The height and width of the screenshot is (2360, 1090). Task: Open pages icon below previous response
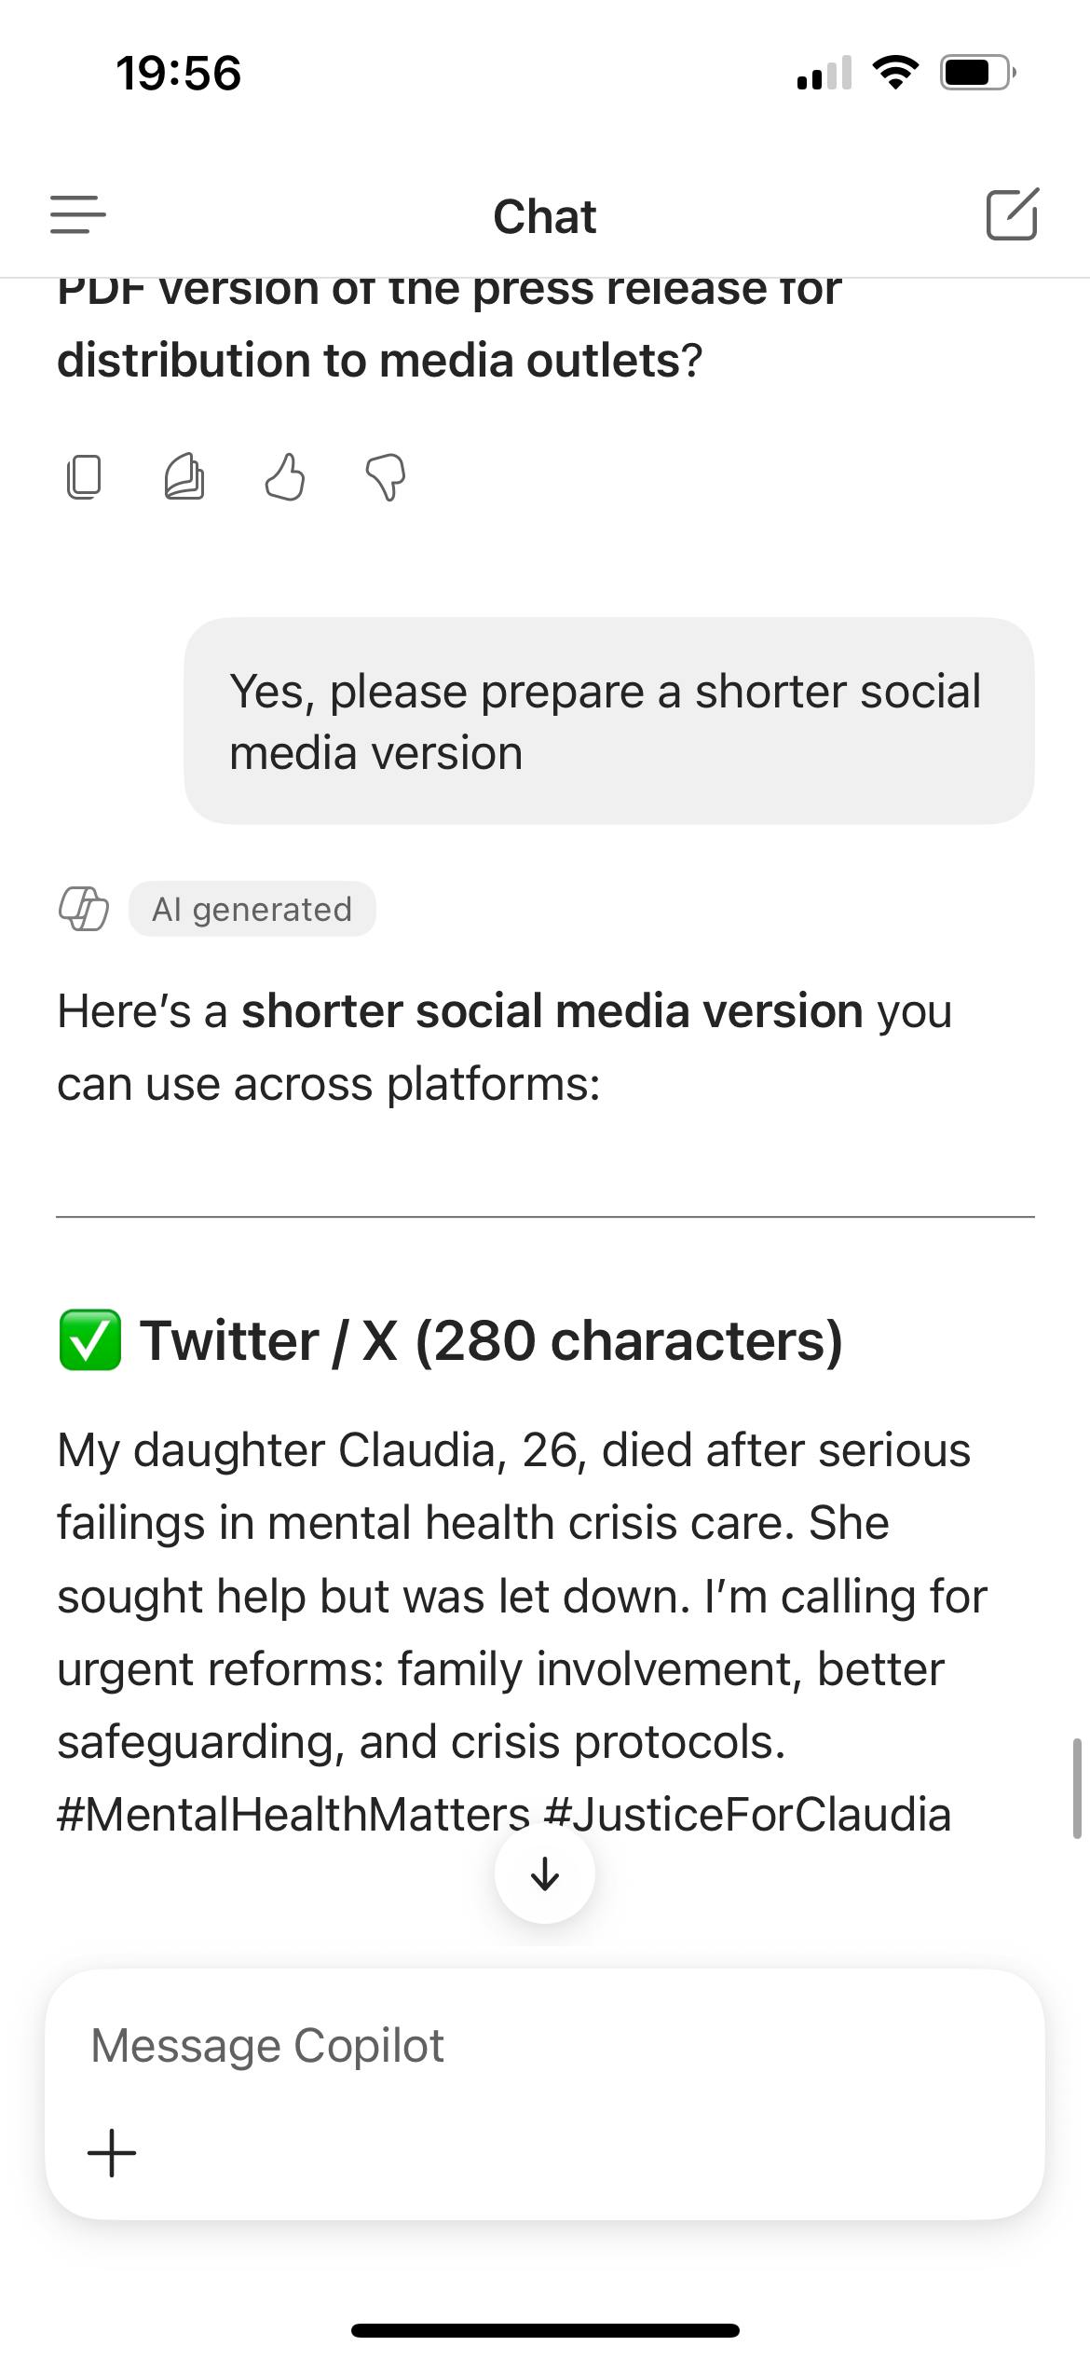coord(184,477)
